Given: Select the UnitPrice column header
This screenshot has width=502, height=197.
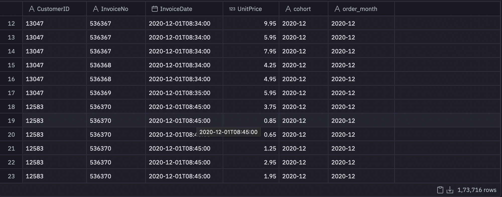Looking at the screenshot, I should (251, 9).
